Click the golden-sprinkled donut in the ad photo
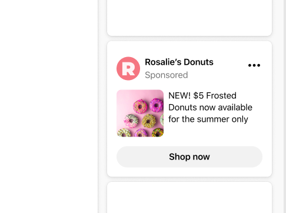Screen dimensions: 286x213 [x=149, y=121]
